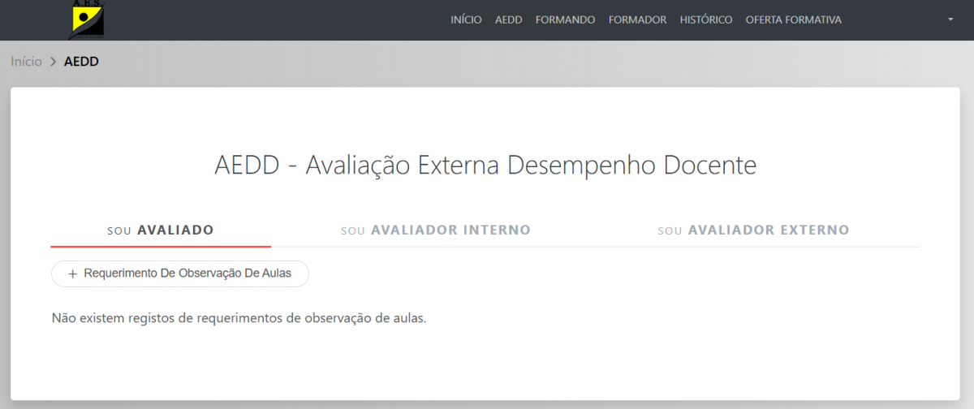Click the red active tab underline
This screenshot has height=409, width=974.
point(161,246)
